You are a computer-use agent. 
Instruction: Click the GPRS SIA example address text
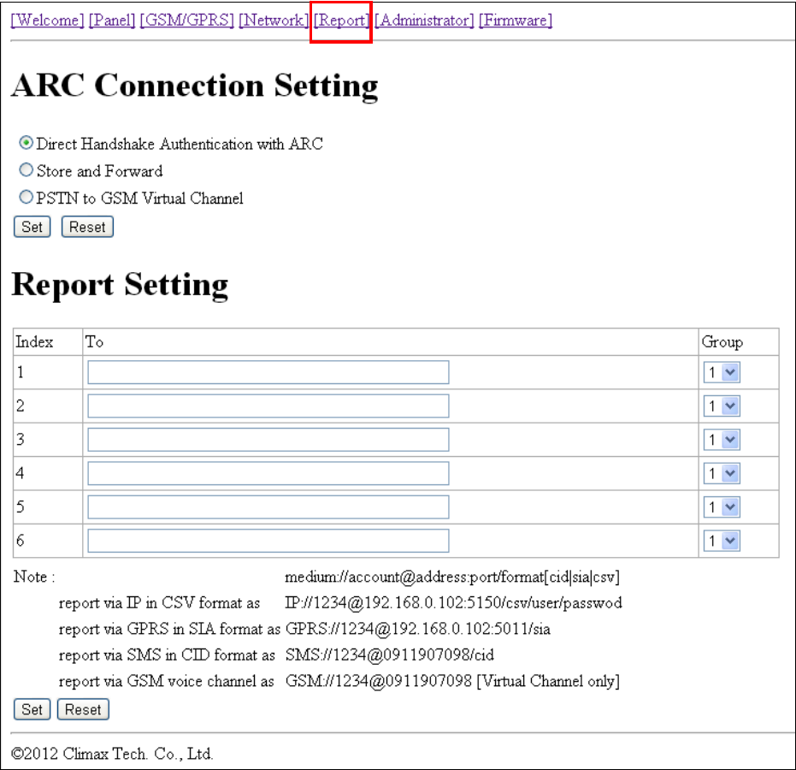pyautogui.click(x=418, y=629)
